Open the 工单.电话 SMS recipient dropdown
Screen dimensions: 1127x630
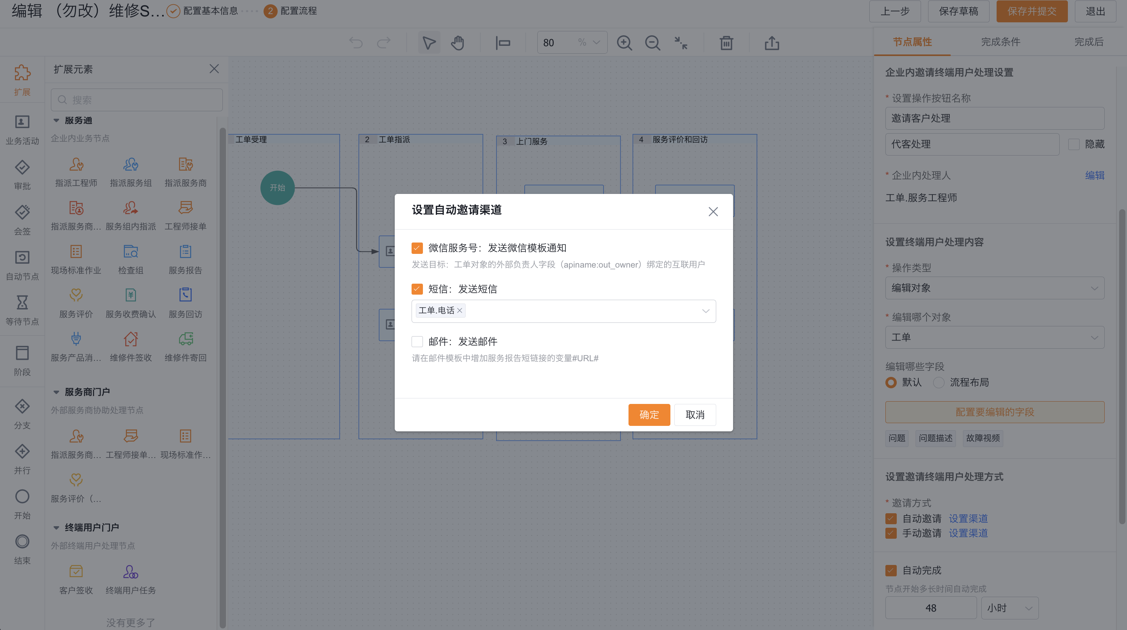[705, 311]
